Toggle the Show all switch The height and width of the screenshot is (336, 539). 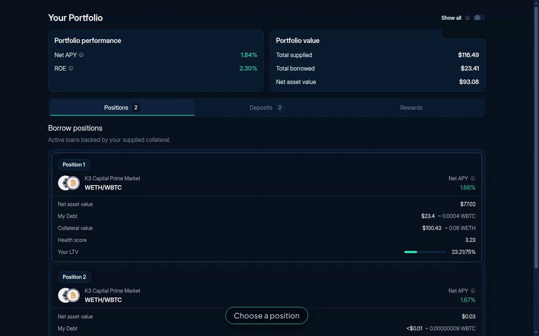click(x=480, y=18)
